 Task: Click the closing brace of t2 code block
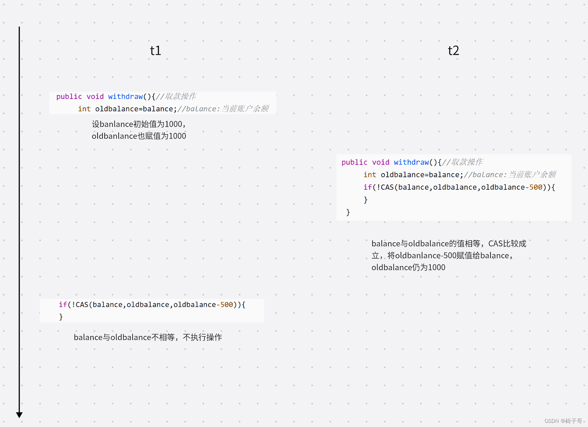pos(348,212)
